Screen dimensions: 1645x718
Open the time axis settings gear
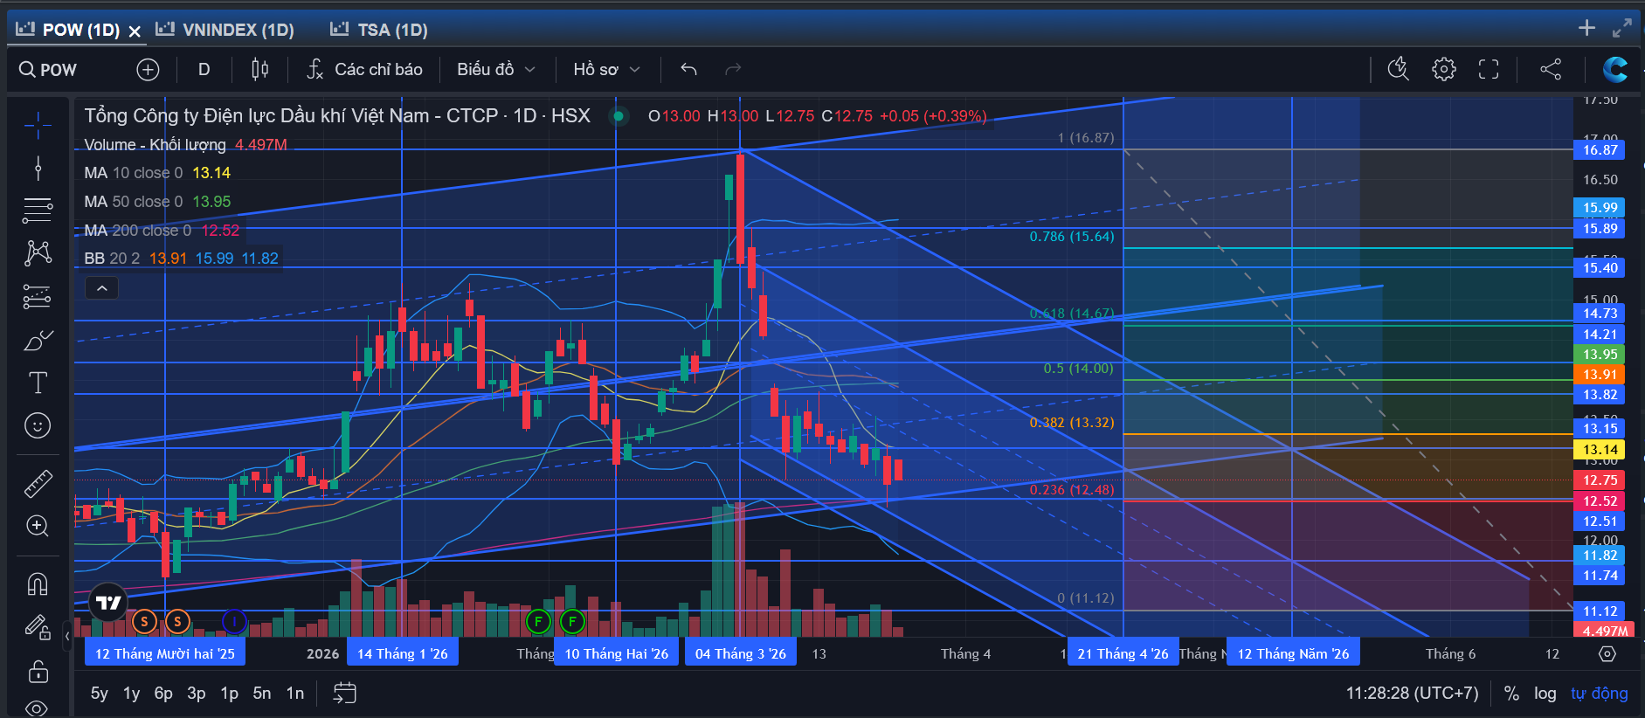point(1607,653)
